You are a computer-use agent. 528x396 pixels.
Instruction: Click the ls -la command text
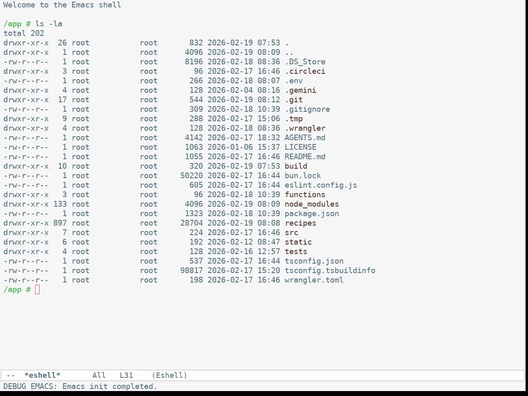(x=49, y=24)
